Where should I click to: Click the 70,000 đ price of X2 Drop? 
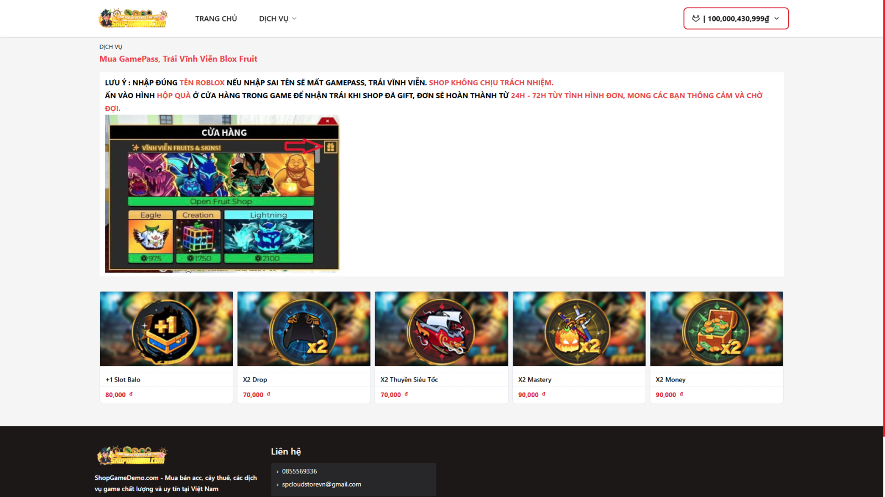pos(257,395)
